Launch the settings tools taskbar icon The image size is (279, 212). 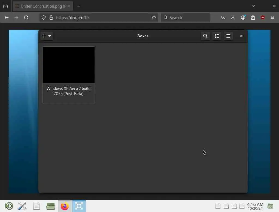(22, 206)
